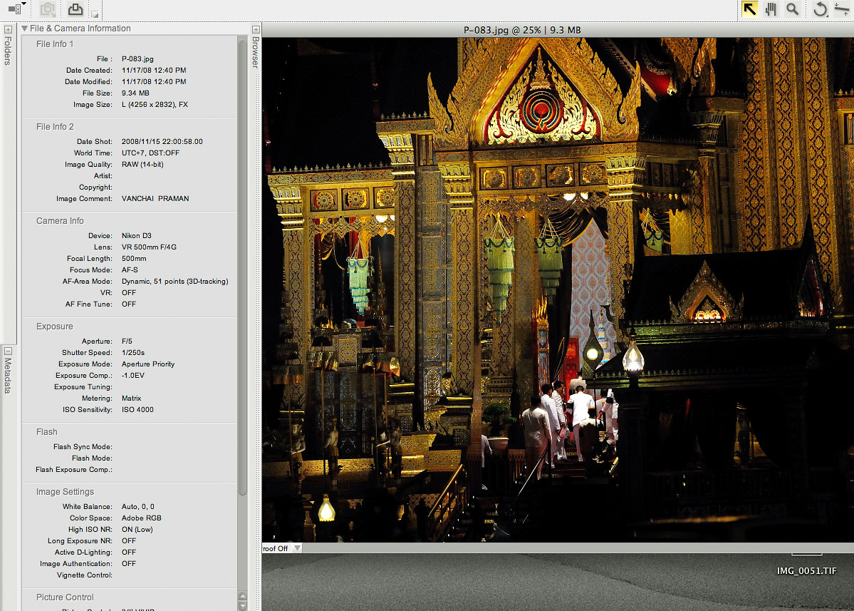Click the Print tray icon in toolbar
Screen dimensions: 854x611
click(75, 9)
